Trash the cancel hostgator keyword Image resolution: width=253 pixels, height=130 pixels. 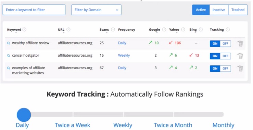click(240, 56)
